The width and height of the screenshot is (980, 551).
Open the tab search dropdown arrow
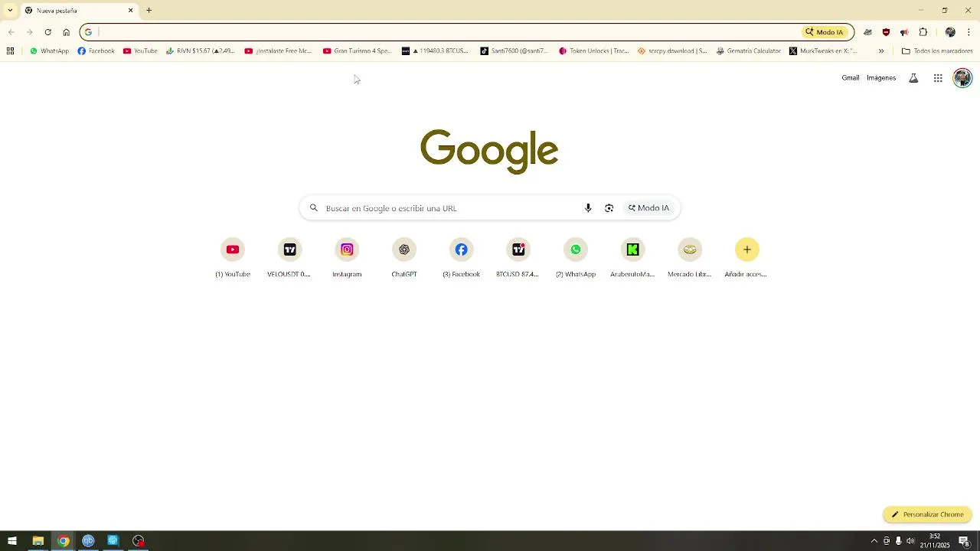pos(10,10)
